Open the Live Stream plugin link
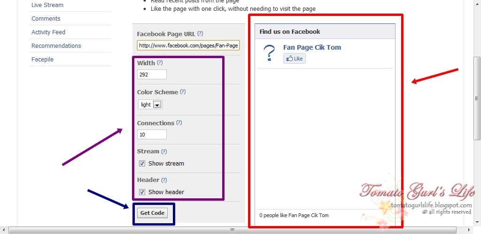Viewport: 481px width, 234px height. click(47, 5)
